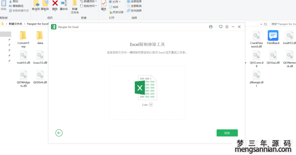Click 全部选择 in the ribbon
Screen dimensions: 296x155
134,1
